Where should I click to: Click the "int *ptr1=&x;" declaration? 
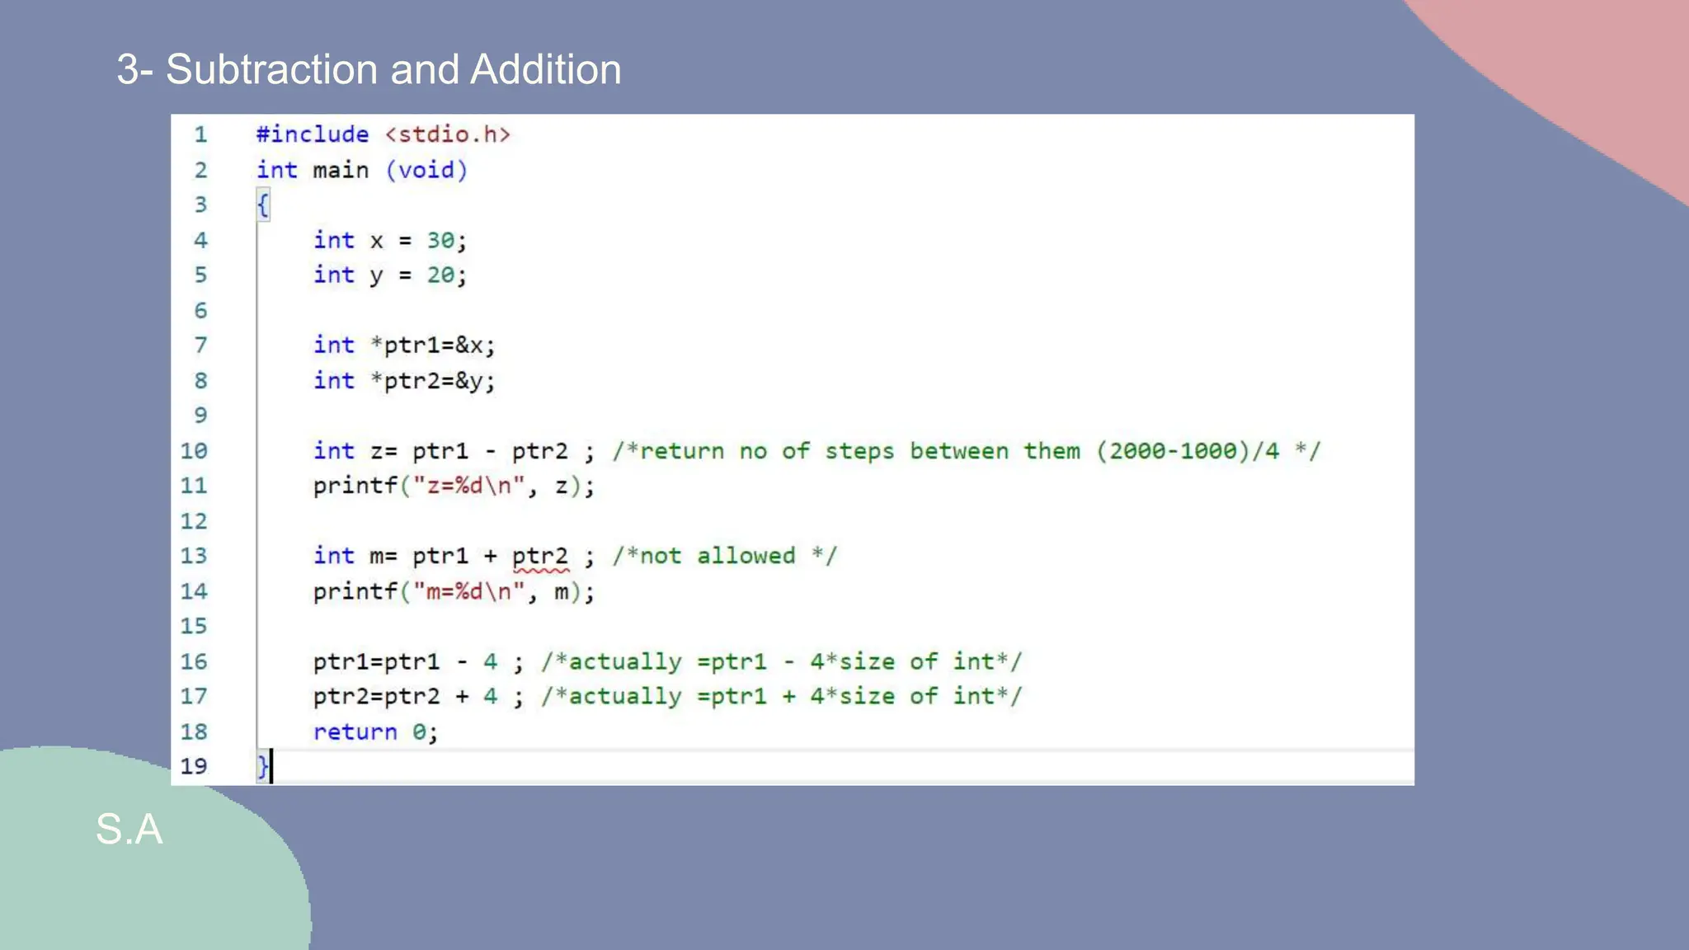404,346
